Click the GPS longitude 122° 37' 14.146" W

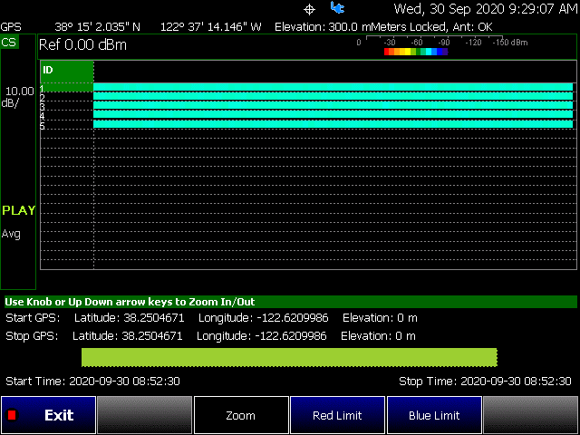pyautogui.click(x=211, y=27)
